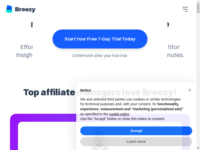Click the "Effor" subheading text fragment
Image resolution: width=200 pixels, height=150 pixels.
pyautogui.click(x=26, y=47)
